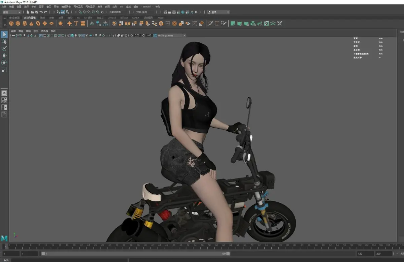This screenshot has height=262, width=404.
Task: Create a polygon disc from shelf
Action: (52, 24)
